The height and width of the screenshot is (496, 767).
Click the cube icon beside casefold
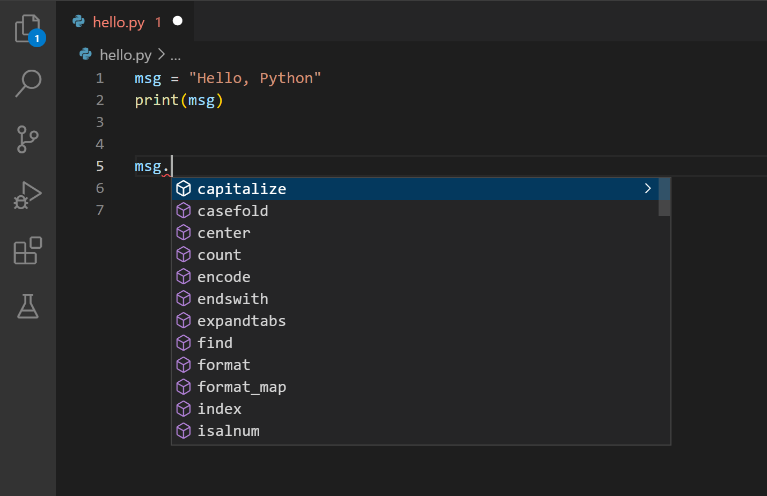[184, 210]
